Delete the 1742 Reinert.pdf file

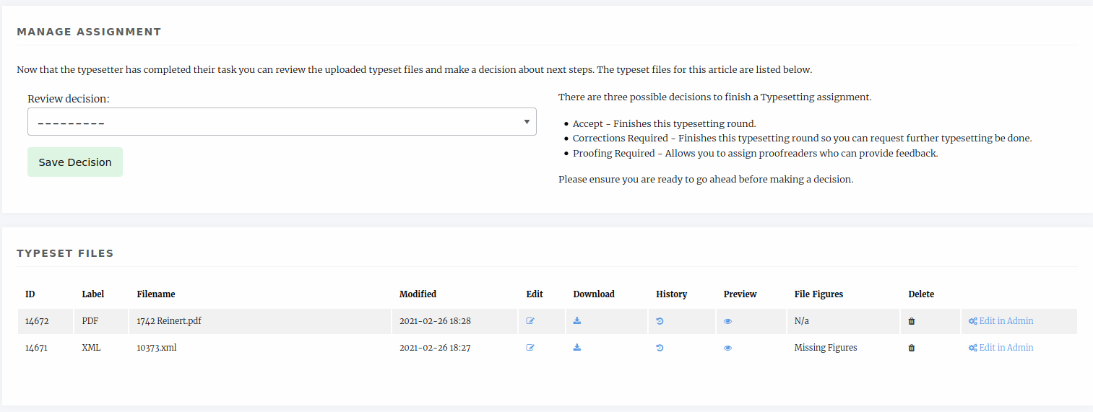tap(911, 321)
